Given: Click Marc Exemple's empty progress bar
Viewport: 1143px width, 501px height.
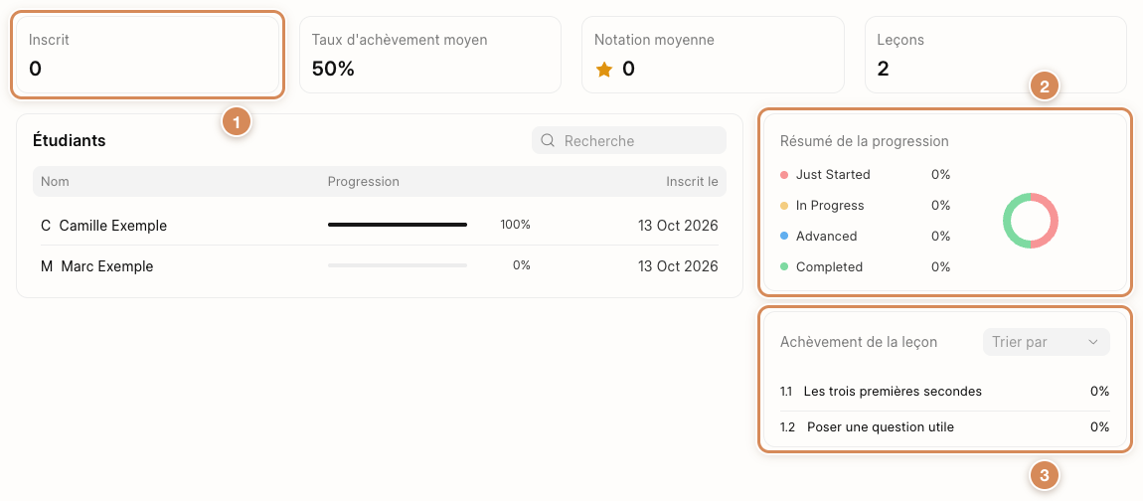Looking at the screenshot, I should tap(398, 265).
